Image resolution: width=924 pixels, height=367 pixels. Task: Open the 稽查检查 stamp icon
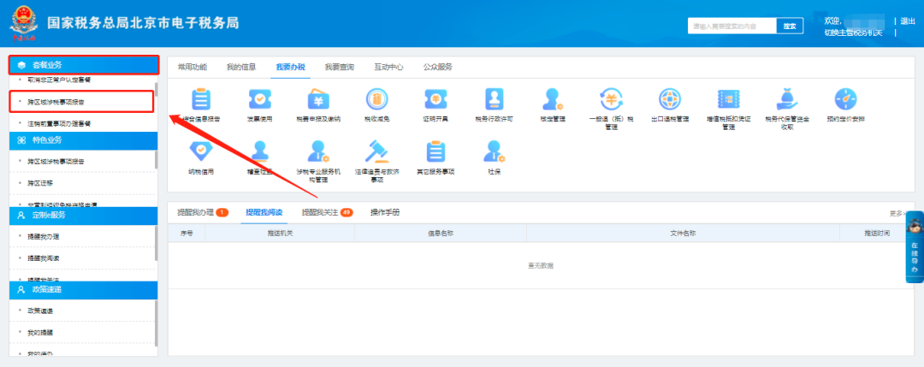click(259, 152)
